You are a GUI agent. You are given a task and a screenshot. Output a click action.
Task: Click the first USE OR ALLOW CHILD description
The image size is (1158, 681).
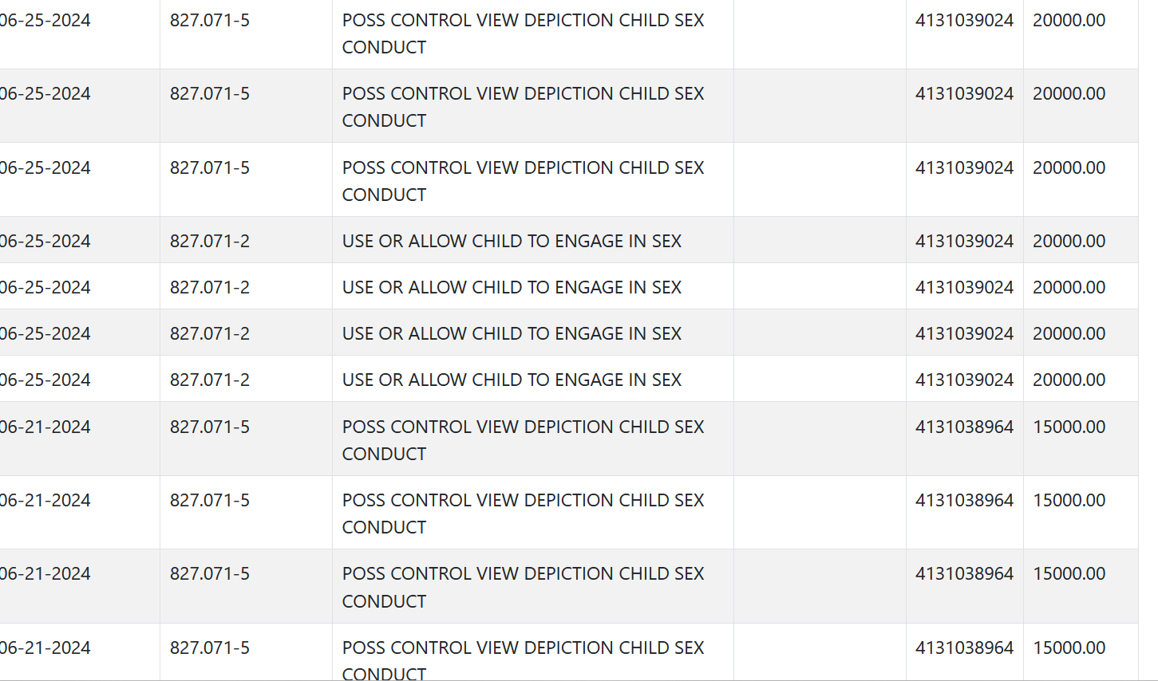[x=512, y=241]
